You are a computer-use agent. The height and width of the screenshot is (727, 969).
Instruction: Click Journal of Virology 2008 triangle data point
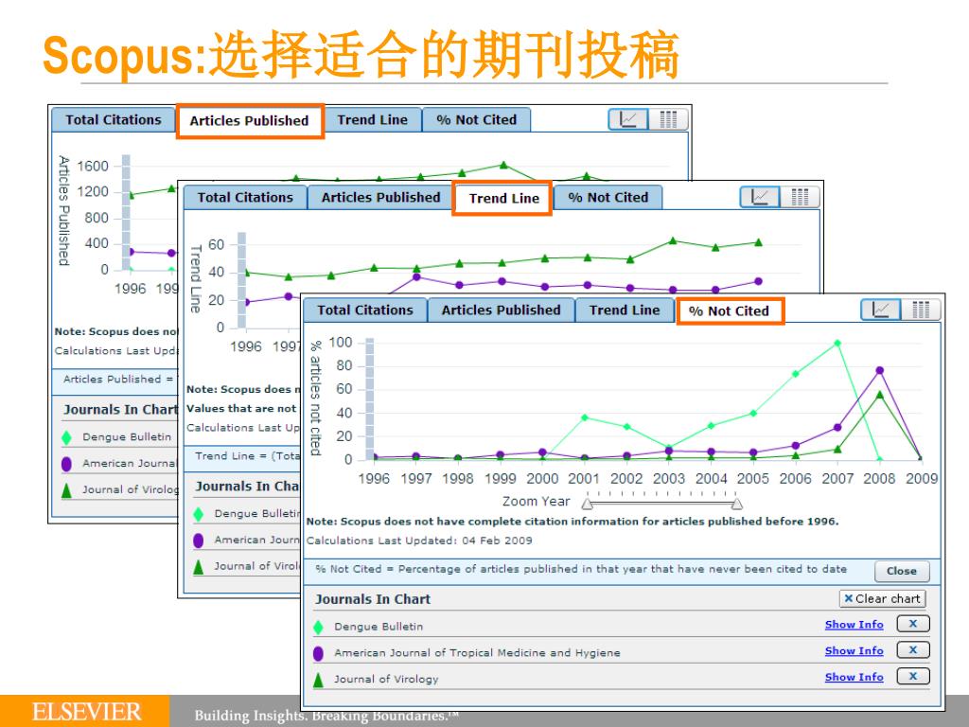point(879,394)
